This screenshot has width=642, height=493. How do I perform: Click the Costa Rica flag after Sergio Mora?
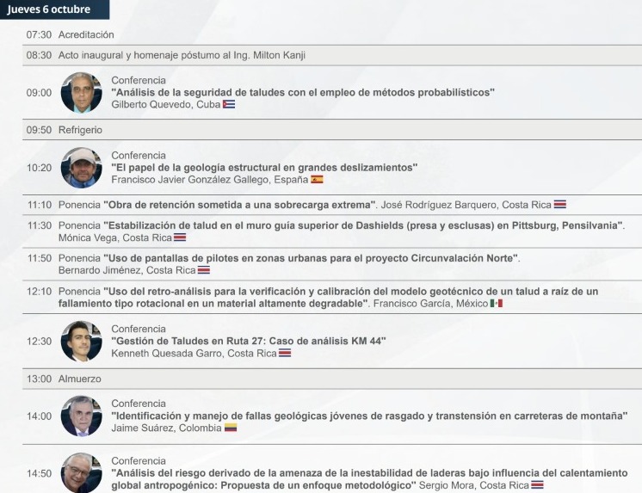click(x=537, y=485)
